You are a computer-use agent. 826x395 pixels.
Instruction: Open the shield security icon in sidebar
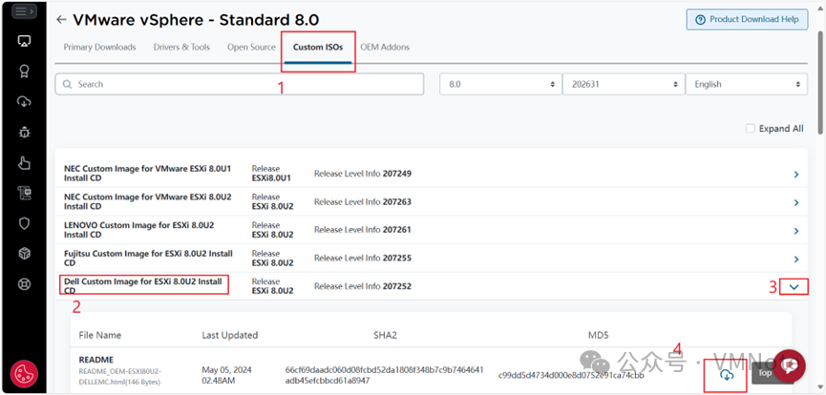(24, 223)
